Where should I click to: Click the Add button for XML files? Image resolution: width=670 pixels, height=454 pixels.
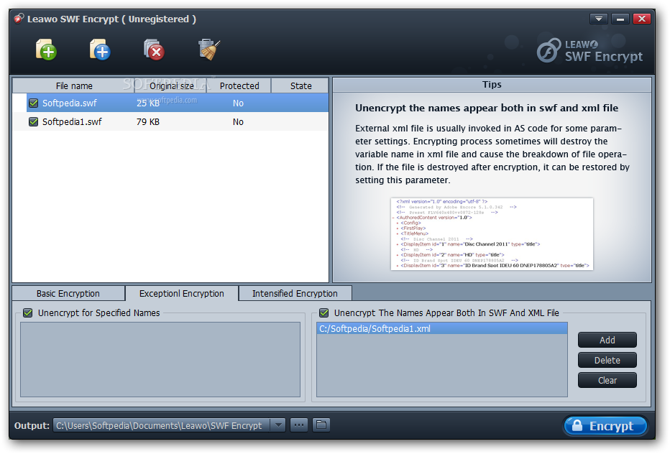tap(607, 340)
